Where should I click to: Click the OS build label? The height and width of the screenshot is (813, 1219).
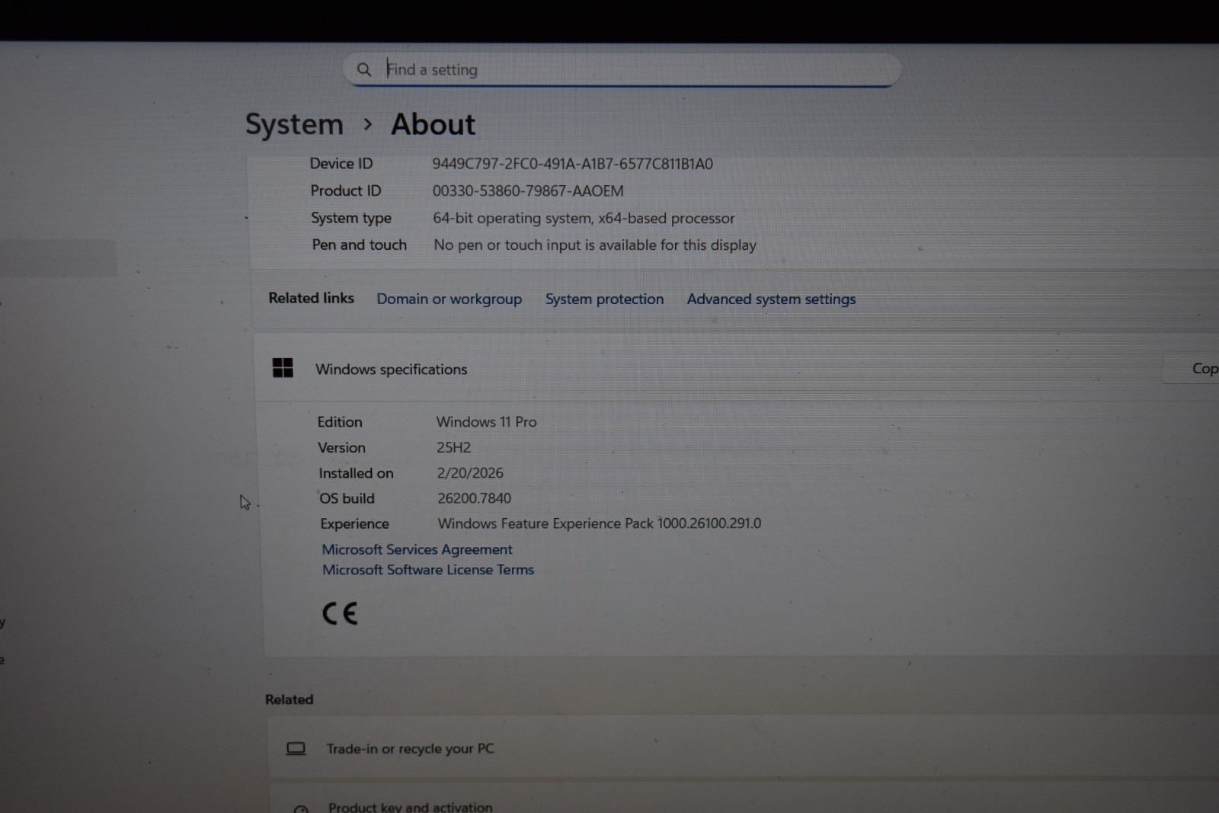tap(347, 498)
